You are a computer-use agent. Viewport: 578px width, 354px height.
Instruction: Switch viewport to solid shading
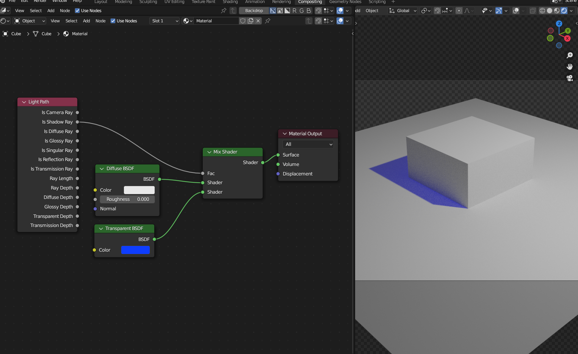point(550,11)
